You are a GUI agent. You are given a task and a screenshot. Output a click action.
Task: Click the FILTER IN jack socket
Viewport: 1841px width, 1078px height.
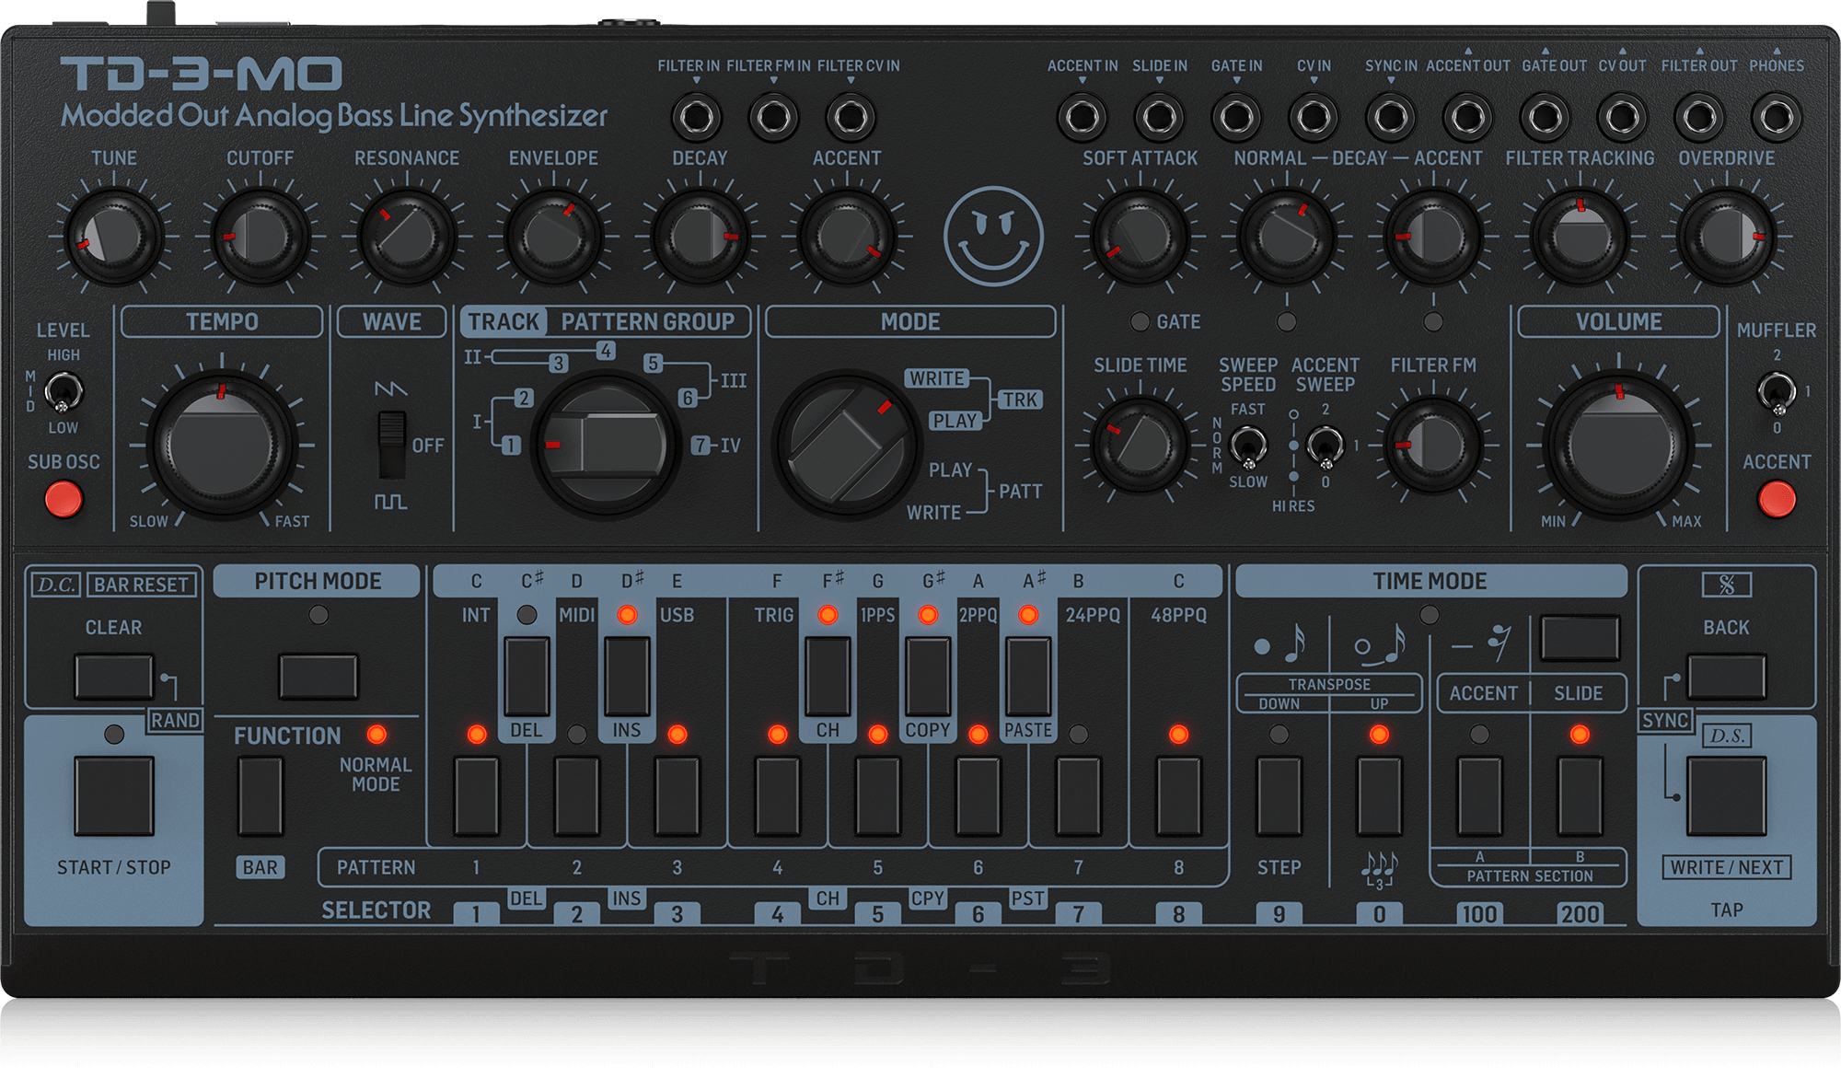pyautogui.click(x=696, y=118)
